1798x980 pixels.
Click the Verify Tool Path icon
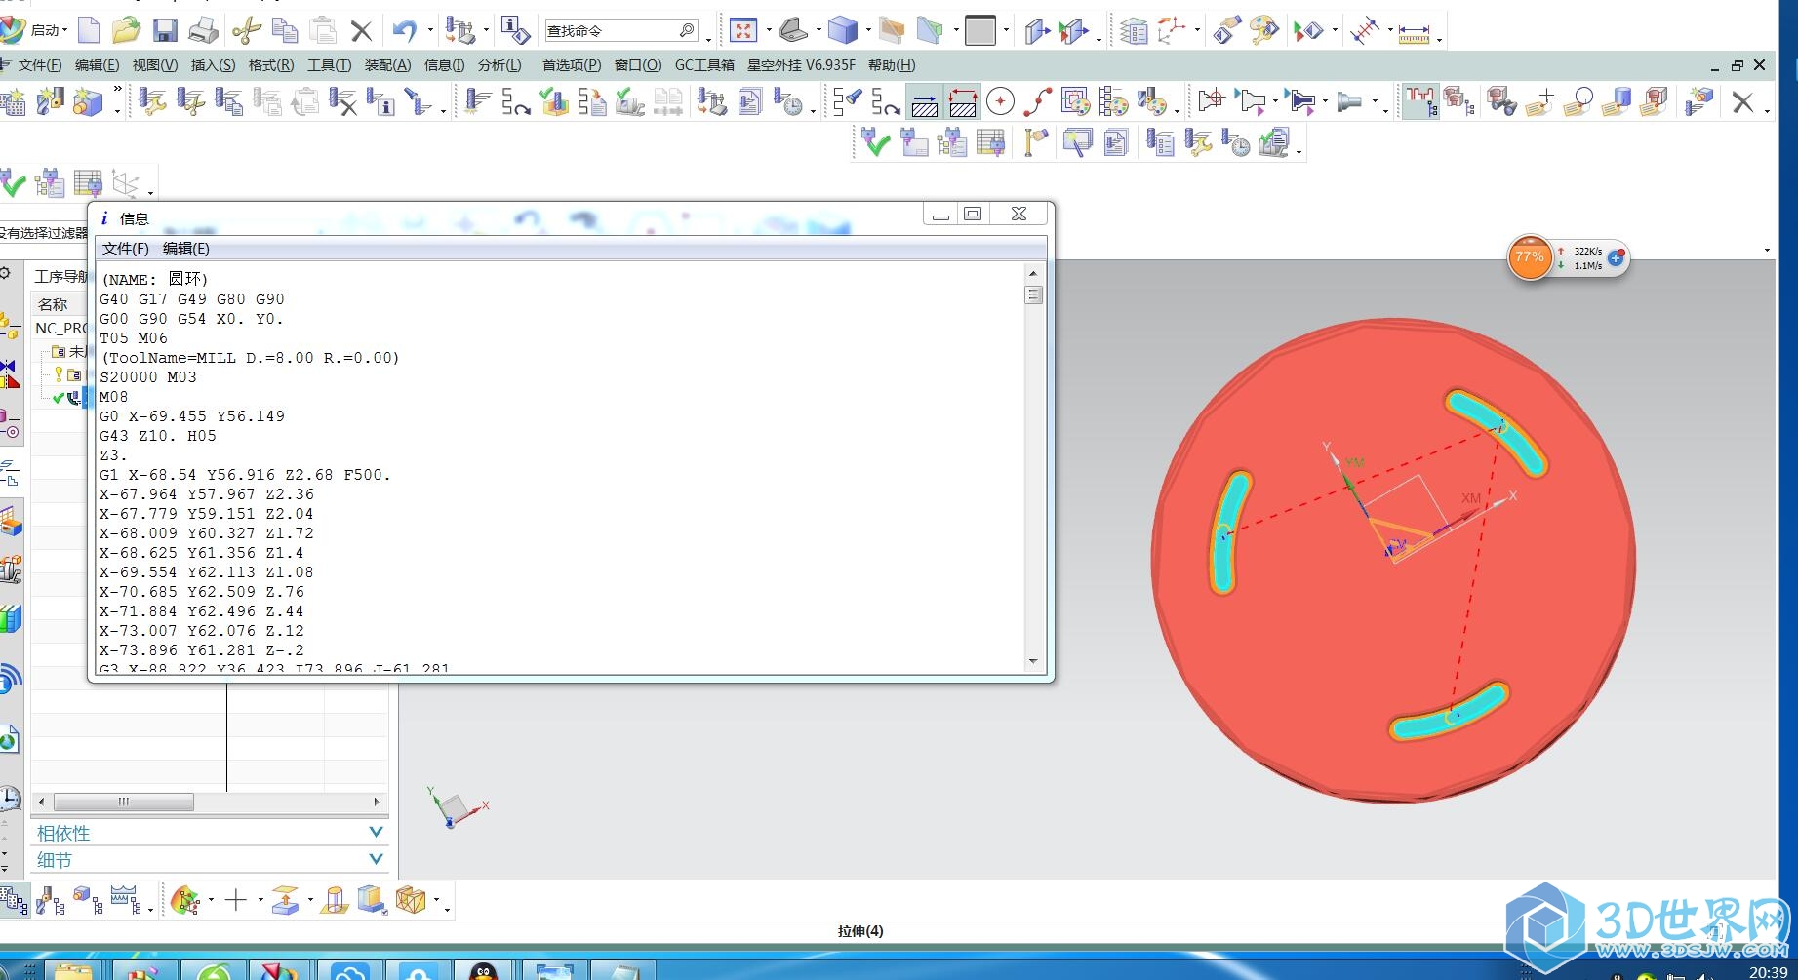click(553, 101)
